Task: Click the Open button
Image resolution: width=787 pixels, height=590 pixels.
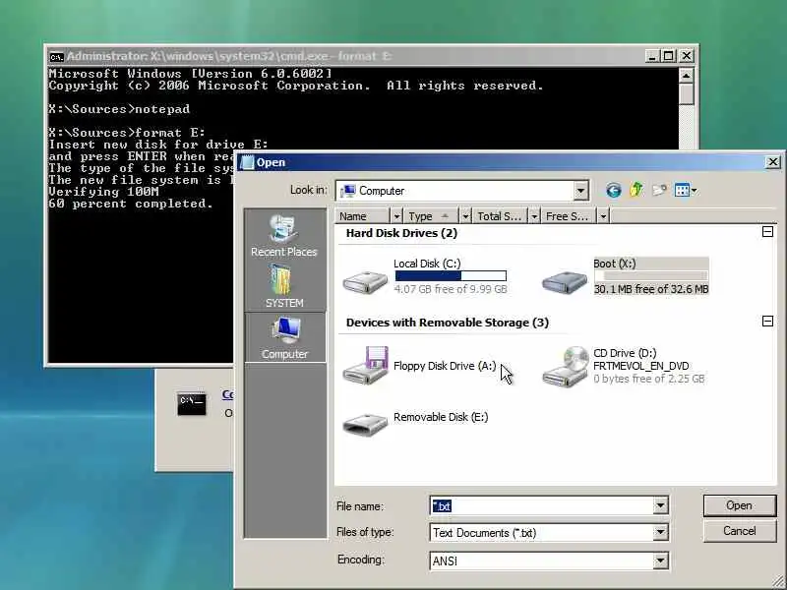Action: pos(740,505)
